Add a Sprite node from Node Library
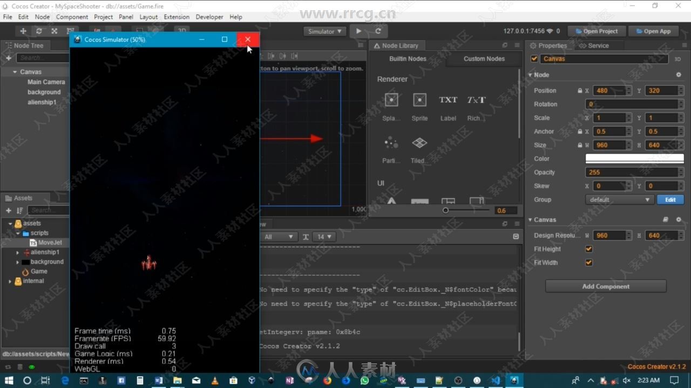 [x=419, y=106]
